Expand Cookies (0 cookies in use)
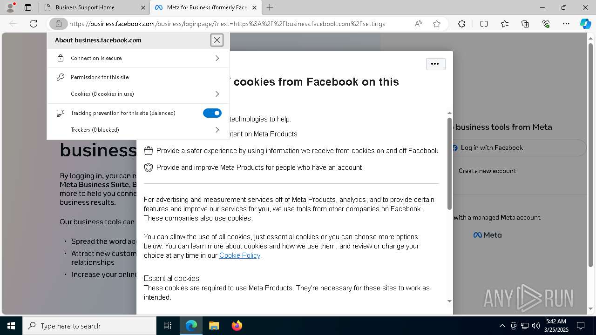Screen dimensions: 596x335 tap(138, 94)
